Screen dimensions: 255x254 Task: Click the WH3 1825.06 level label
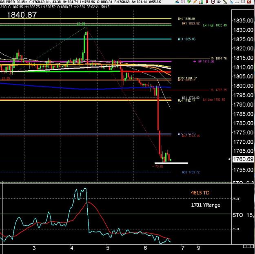[187, 39]
